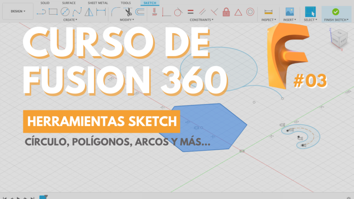The image size is (354, 199).
Task: Apply the Concentric constraint
Action: coord(250,12)
